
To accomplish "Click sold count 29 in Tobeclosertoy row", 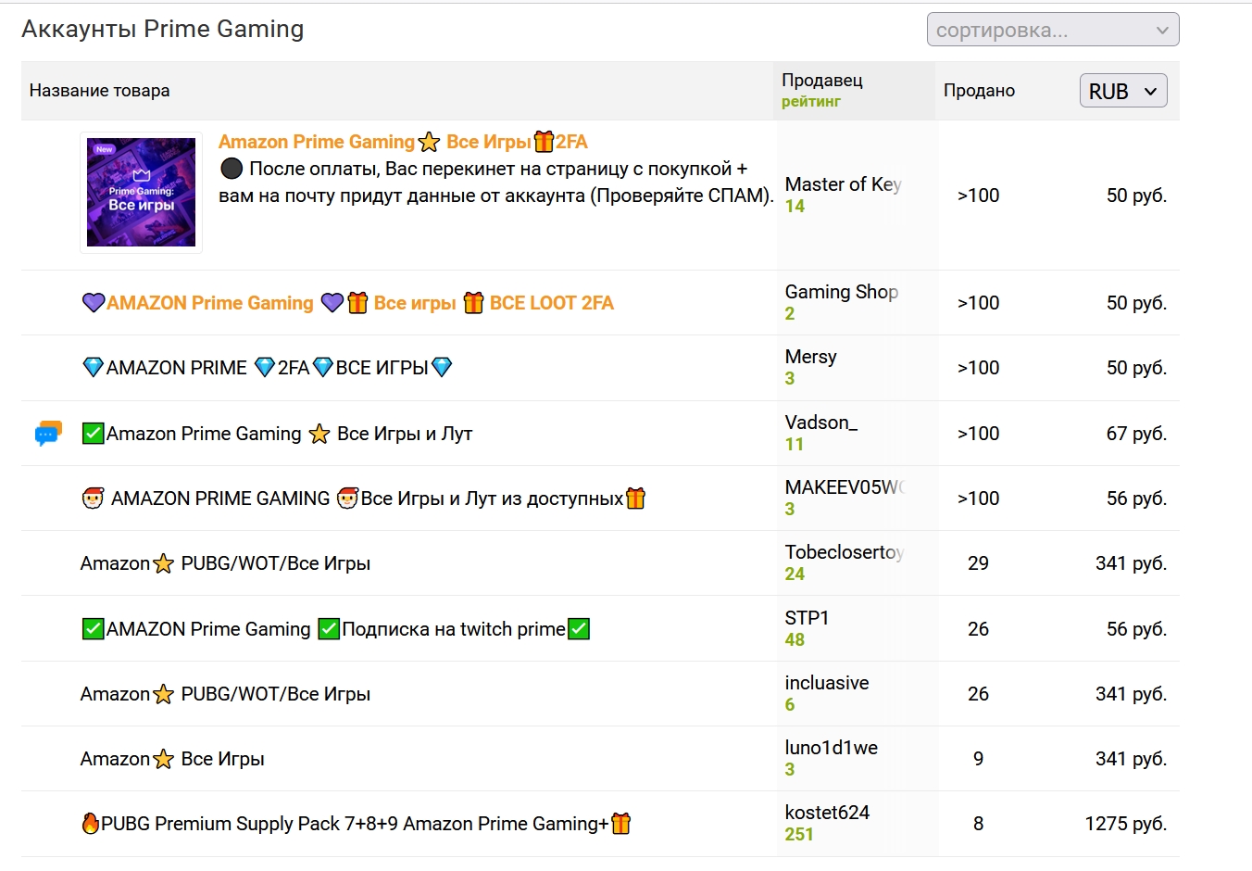I will 979,563.
